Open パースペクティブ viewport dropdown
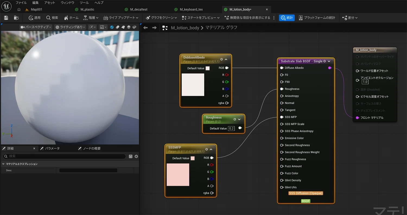This screenshot has width=407, height=215. click(36, 27)
